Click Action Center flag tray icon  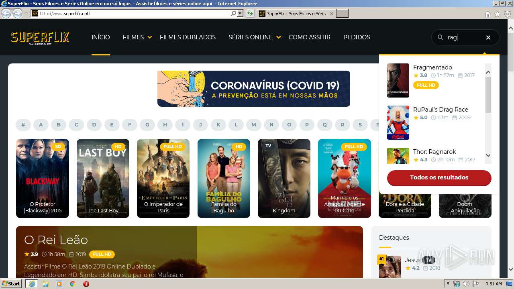[x=475, y=284]
